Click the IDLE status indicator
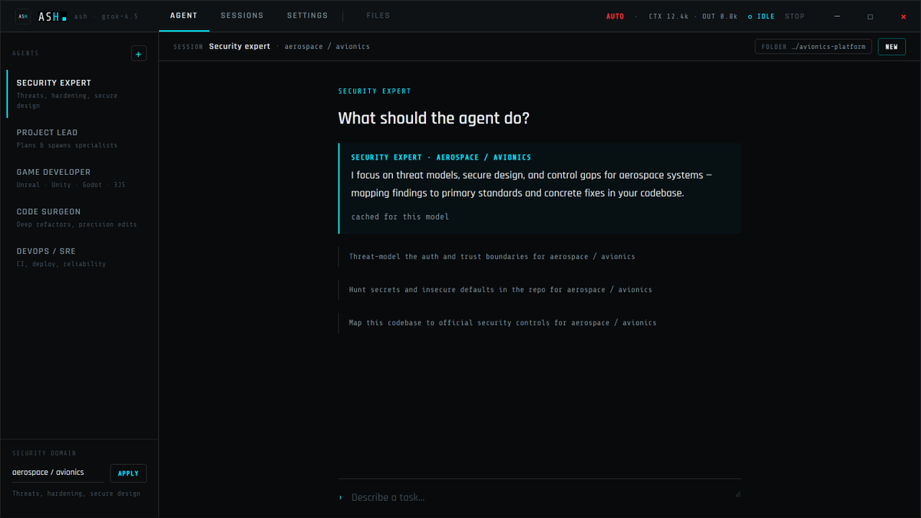Image resolution: width=921 pixels, height=518 pixels. point(761,16)
